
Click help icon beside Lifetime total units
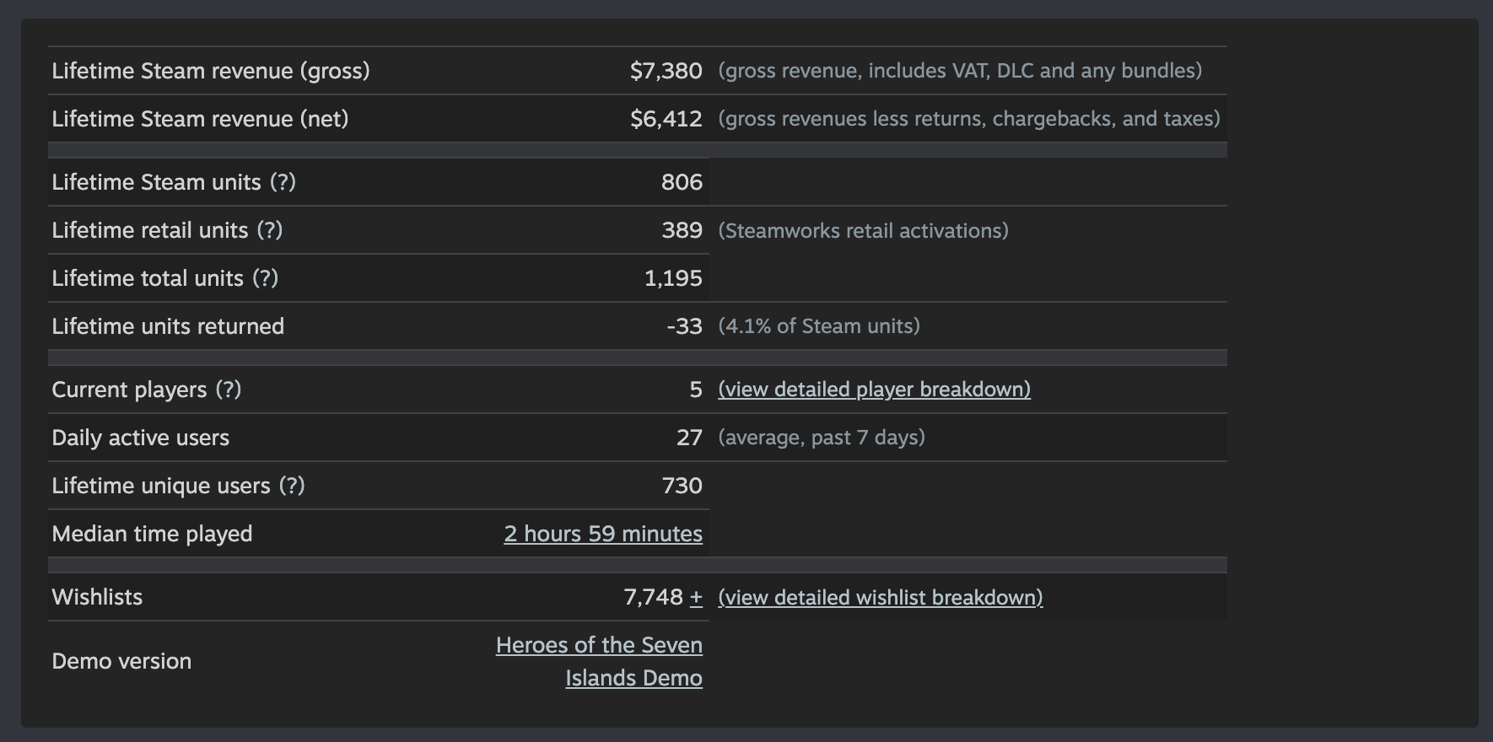point(265,278)
